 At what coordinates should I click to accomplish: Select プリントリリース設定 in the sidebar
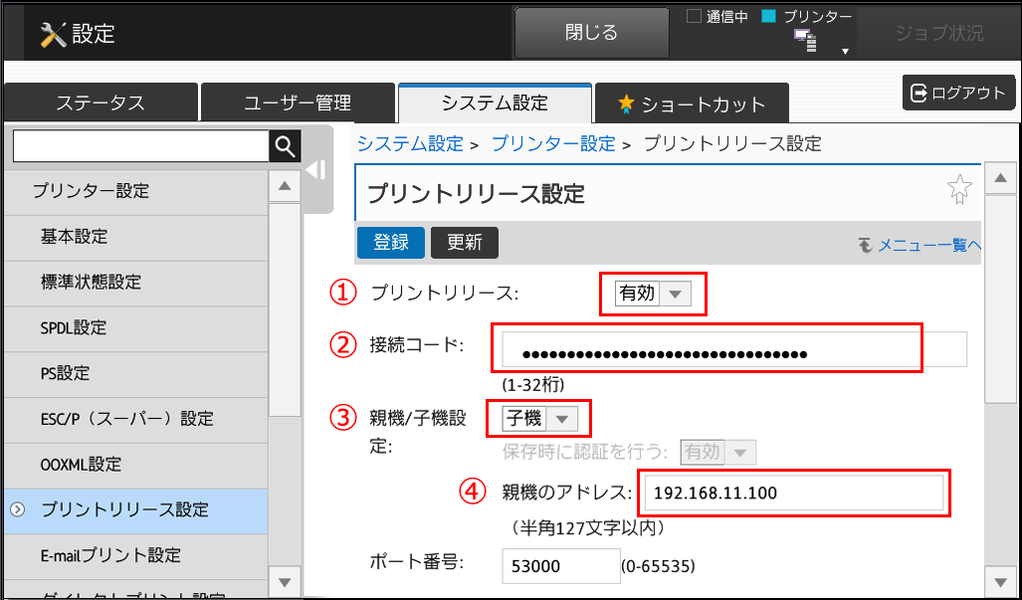click(x=136, y=510)
